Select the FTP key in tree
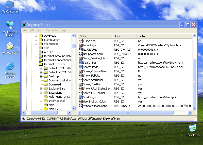 (x=46, y=48)
